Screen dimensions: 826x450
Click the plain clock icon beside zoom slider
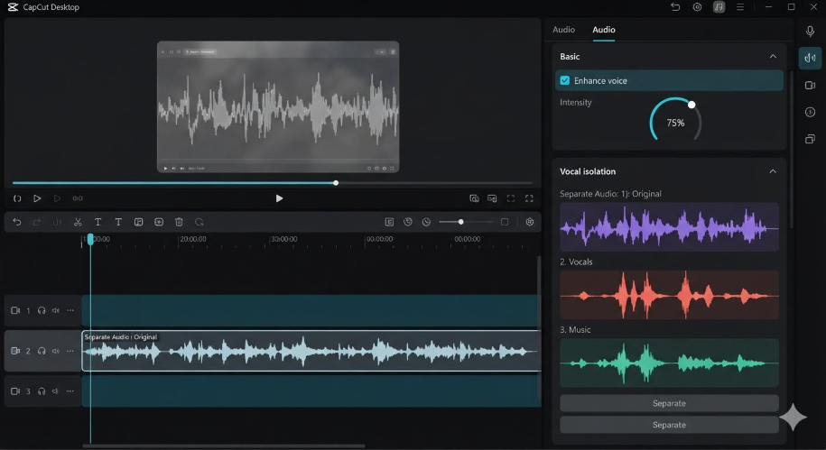tap(426, 222)
